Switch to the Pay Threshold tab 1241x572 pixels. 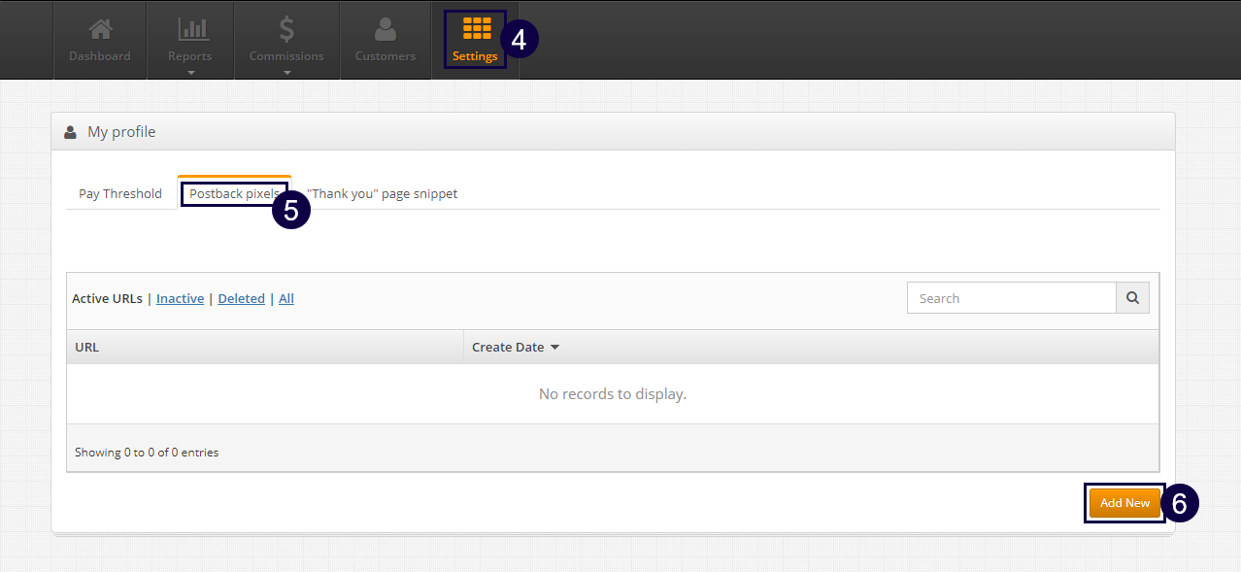120,193
